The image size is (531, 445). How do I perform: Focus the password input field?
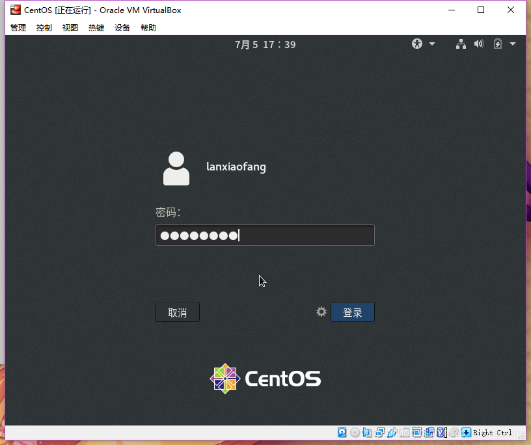(x=265, y=235)
